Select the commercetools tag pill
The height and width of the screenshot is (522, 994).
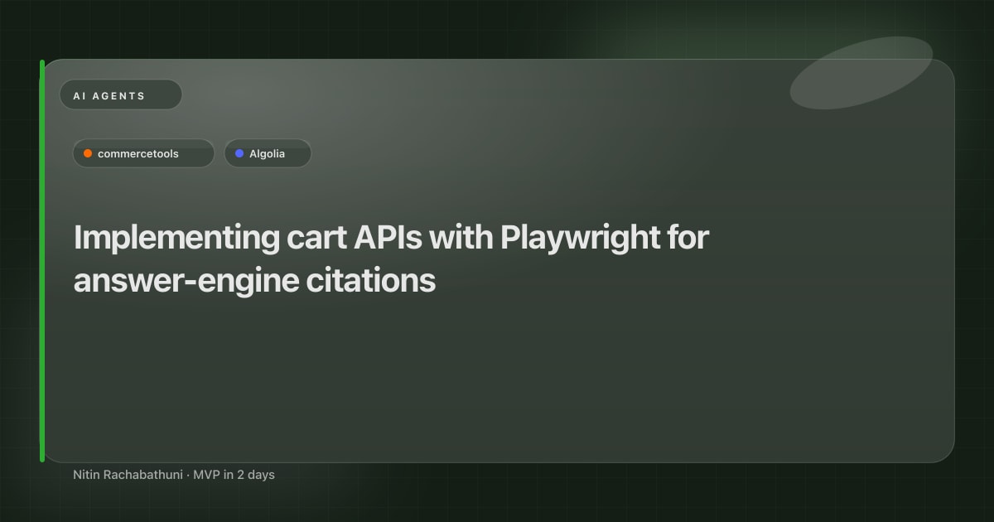coord(143,153)
